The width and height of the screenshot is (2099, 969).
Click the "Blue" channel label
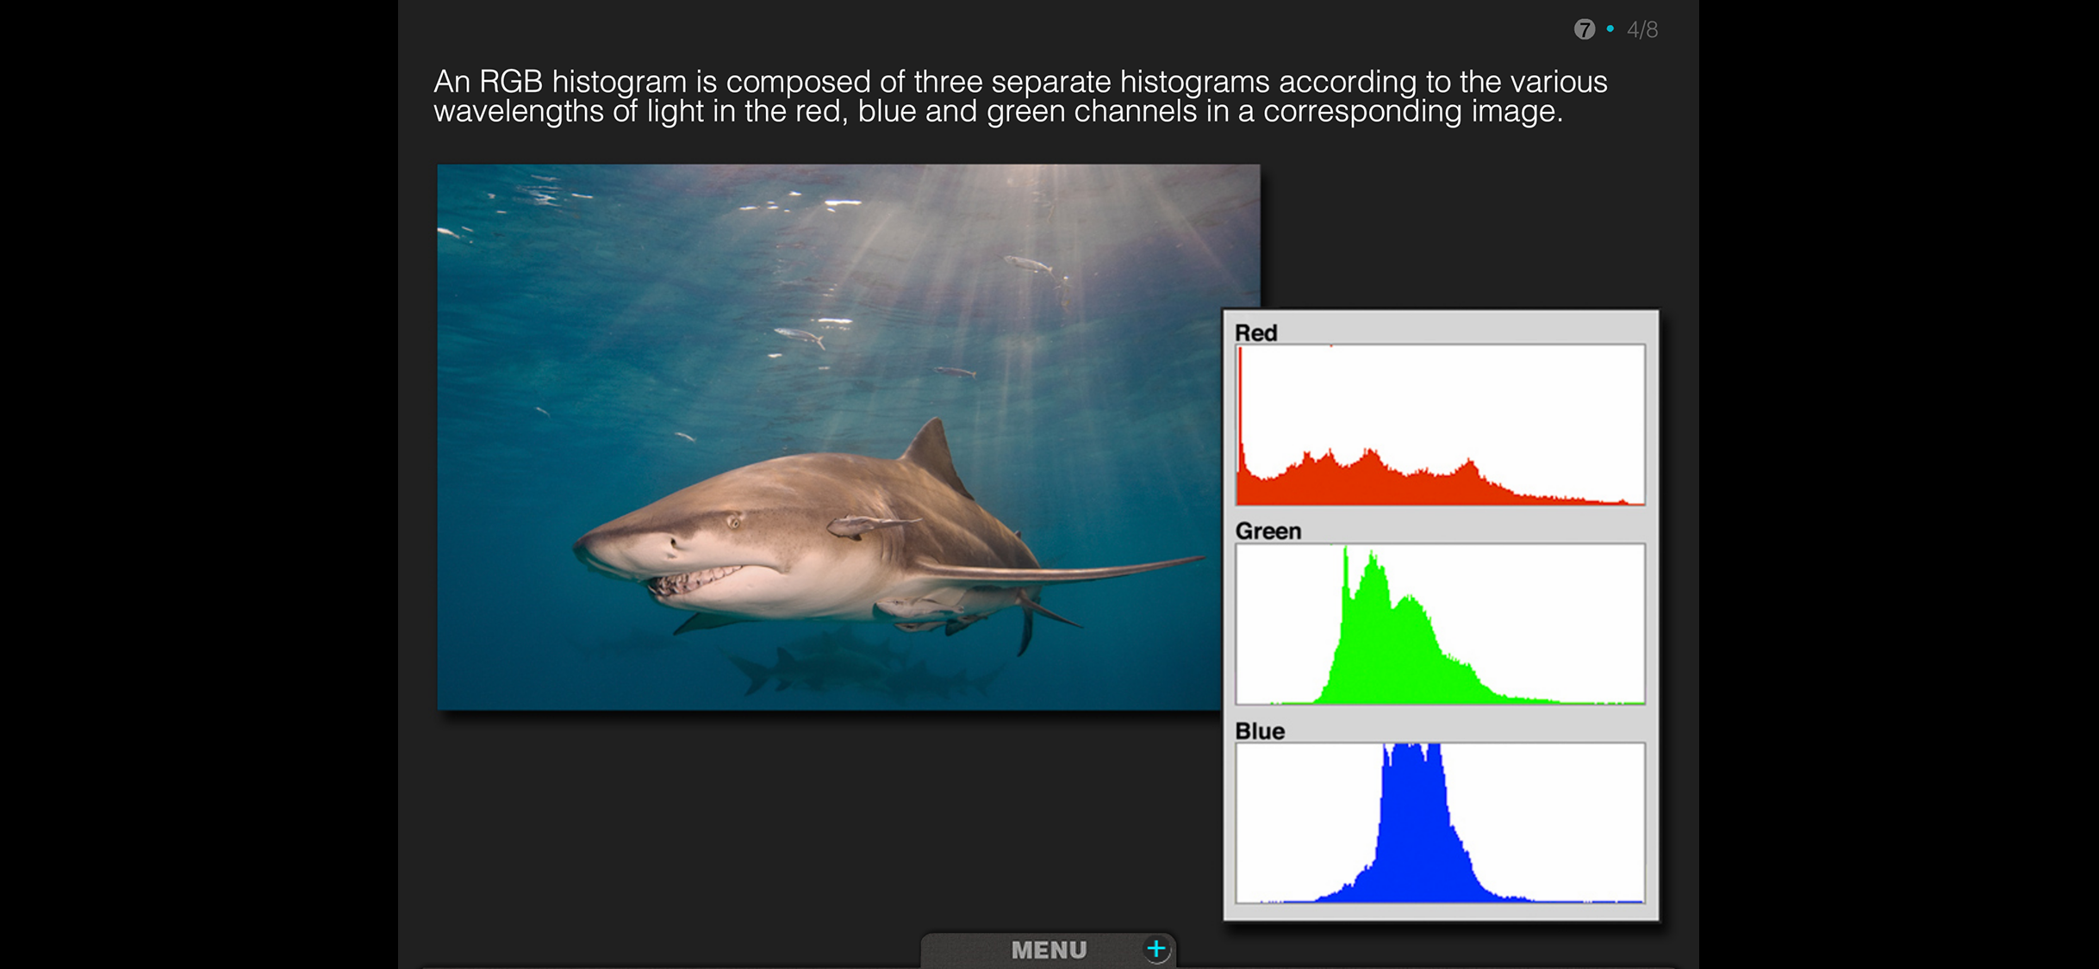(x=1260, y=730)
